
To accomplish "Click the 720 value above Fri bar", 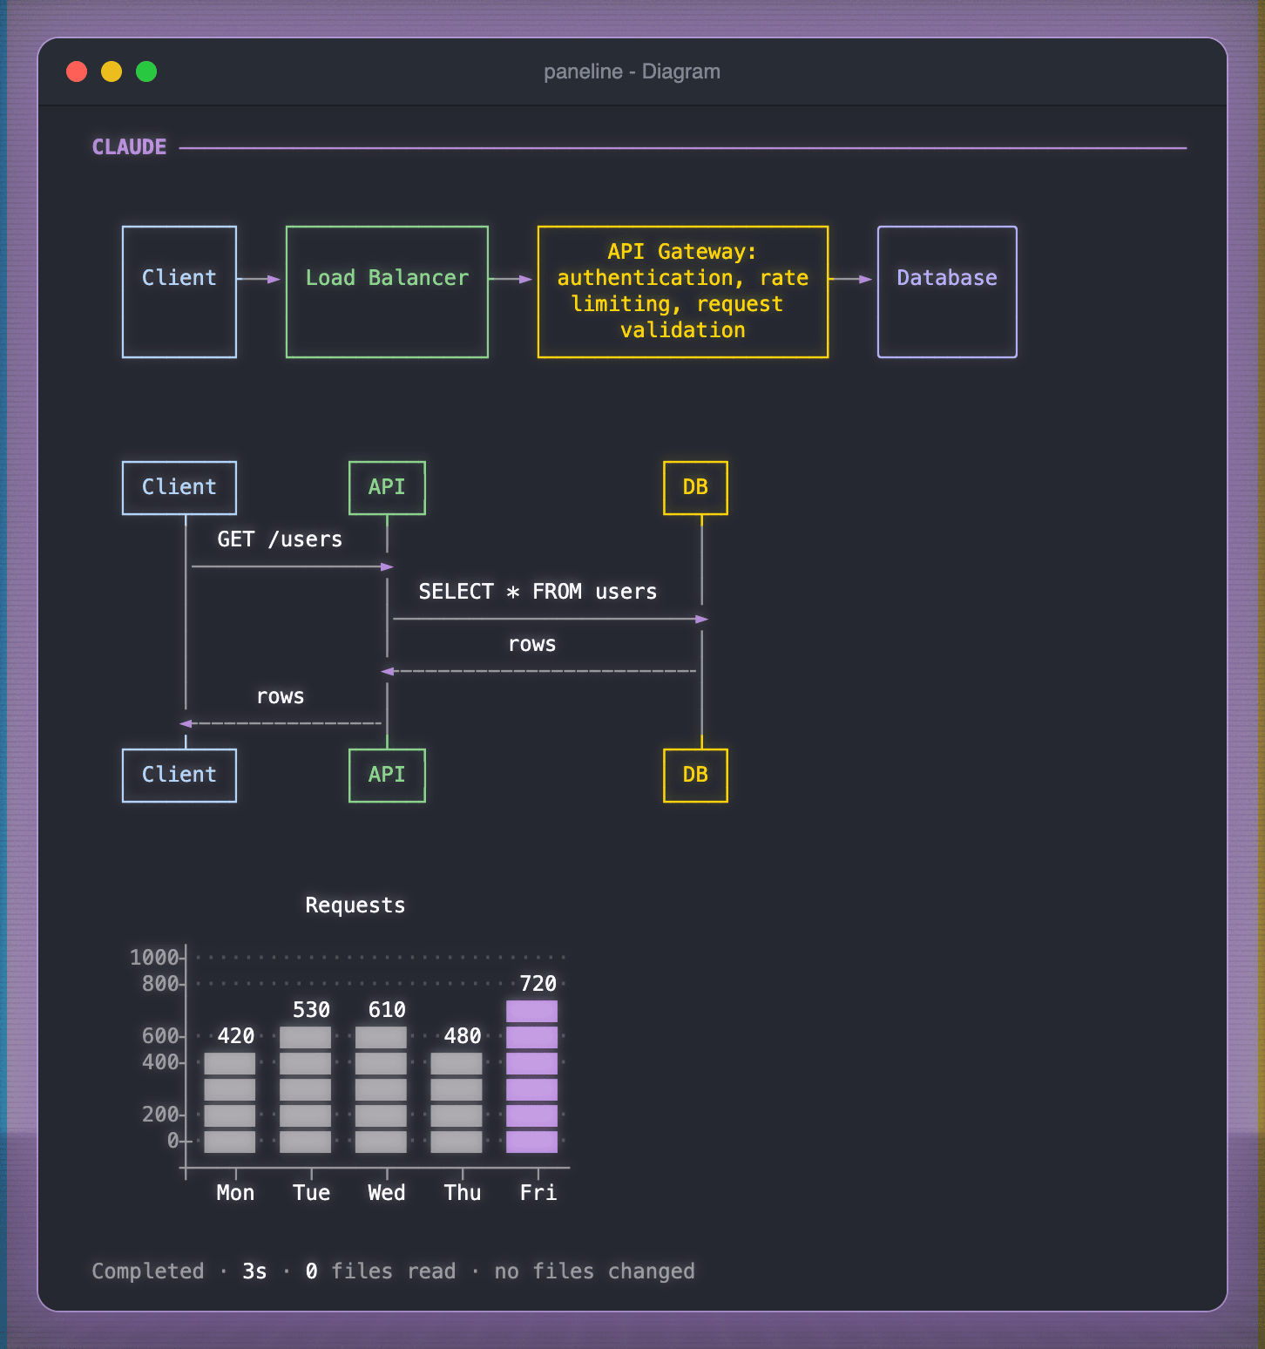I will pyautogui.click(x=538, y=984).
